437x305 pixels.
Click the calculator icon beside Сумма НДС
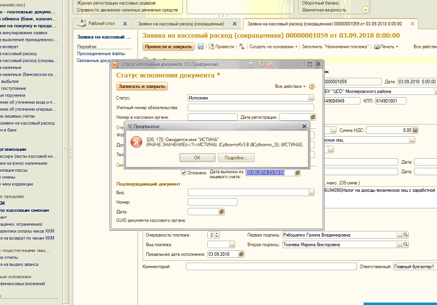[415, 130]
